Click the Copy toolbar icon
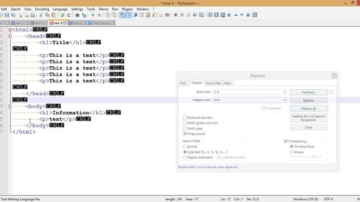This screenshot has height=202, width=360. click(47, 15)
